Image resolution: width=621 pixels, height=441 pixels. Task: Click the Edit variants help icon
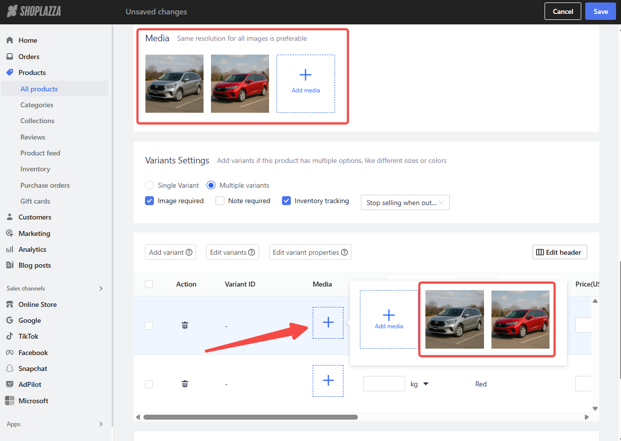(252, 252)
